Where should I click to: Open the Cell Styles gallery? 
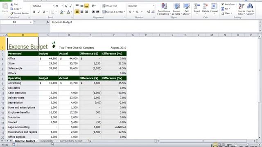tap(186, 9)
